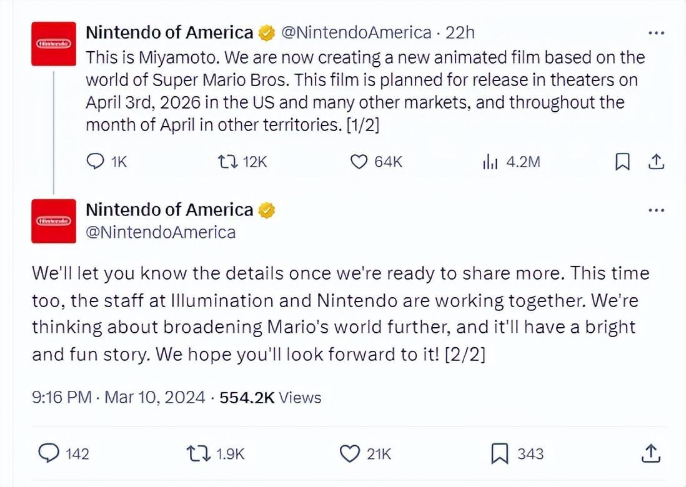Open the 22h timestamp link
This screenshot has height=487, width=686.
pos(460,32)
